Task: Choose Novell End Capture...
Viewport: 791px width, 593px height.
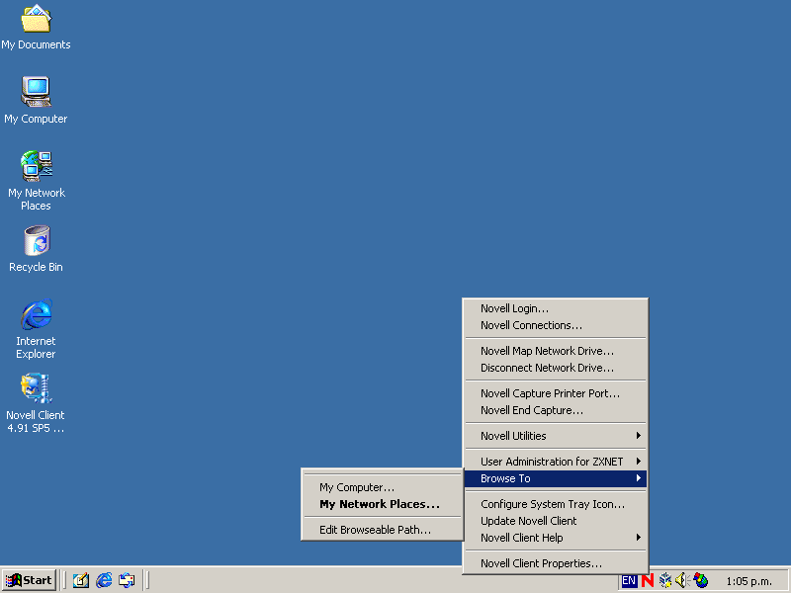Action: tap(556, 410)
